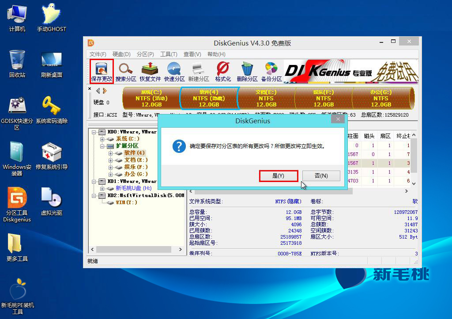Open the 修复系统引导 desktop icon
This screenshot has height=319, width=452.
[52, 156]
